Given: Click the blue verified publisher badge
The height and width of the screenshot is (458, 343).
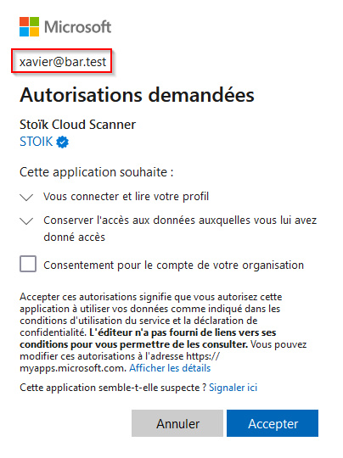Looking at the screenshot, I should click(x=62, y=142).
